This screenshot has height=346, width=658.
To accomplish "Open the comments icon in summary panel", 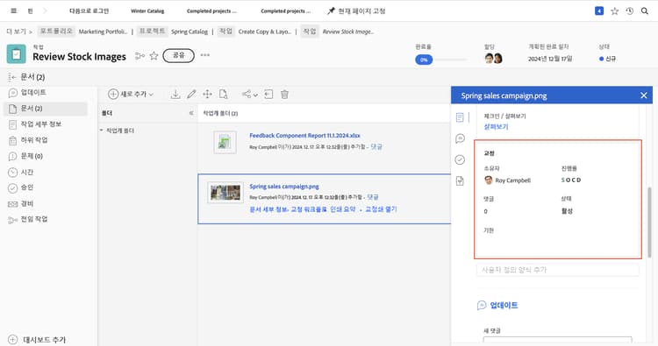I will (460, 138).
